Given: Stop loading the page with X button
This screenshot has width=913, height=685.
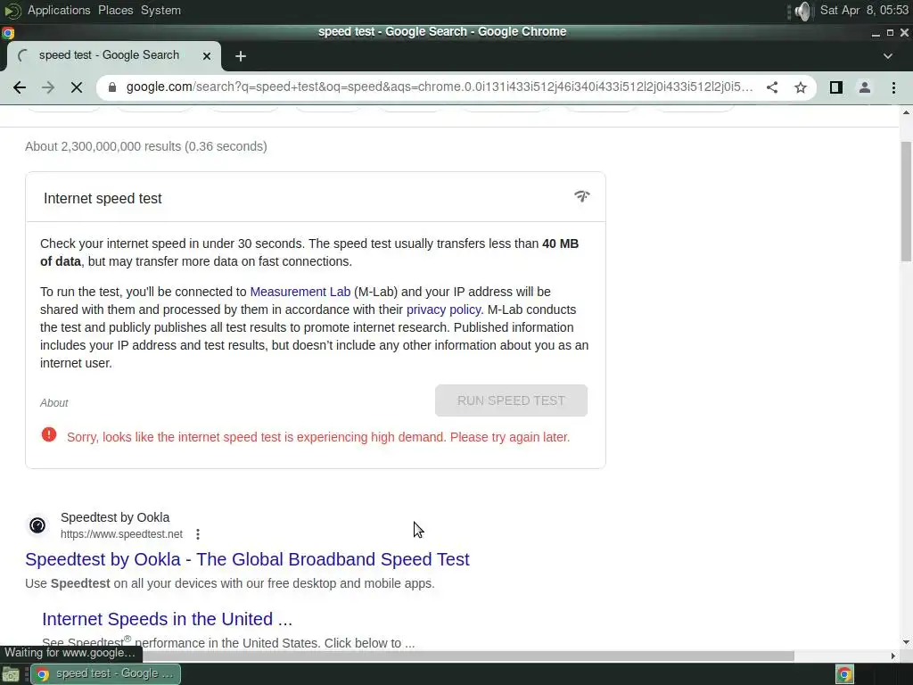Looking at the screenshot, I should pyautogui.click(x=77, y=87).
